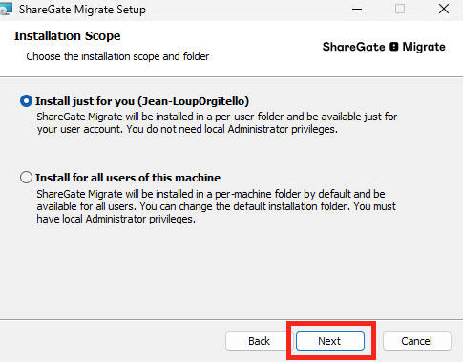Image resolution: width=463 pixels, height=362 pixels.
Task: Click the greyed-out maximize window button
Action: [x=400, y=9]
